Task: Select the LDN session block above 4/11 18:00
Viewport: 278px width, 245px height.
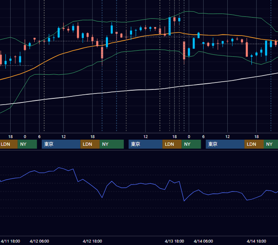Action: (x=9, y=144)
